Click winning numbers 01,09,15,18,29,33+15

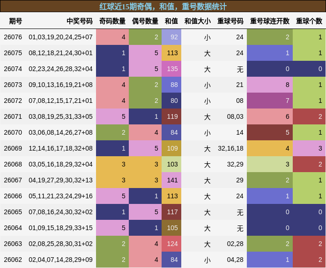61,228
